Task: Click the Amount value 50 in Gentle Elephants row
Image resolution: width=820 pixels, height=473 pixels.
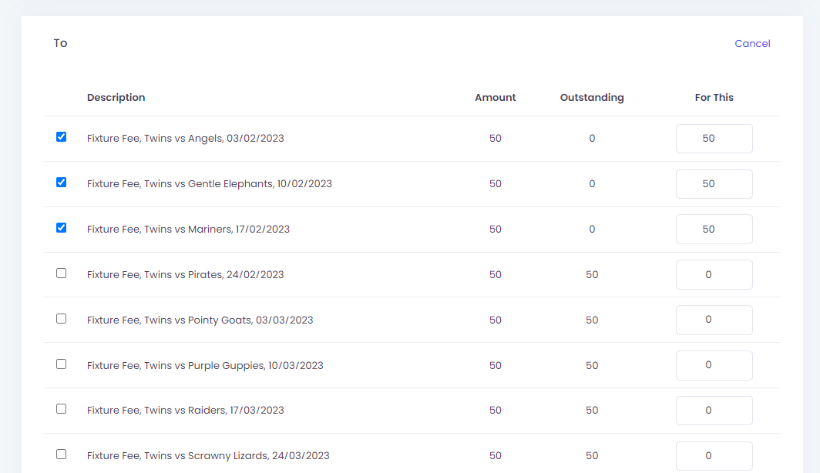Action: 496,184
